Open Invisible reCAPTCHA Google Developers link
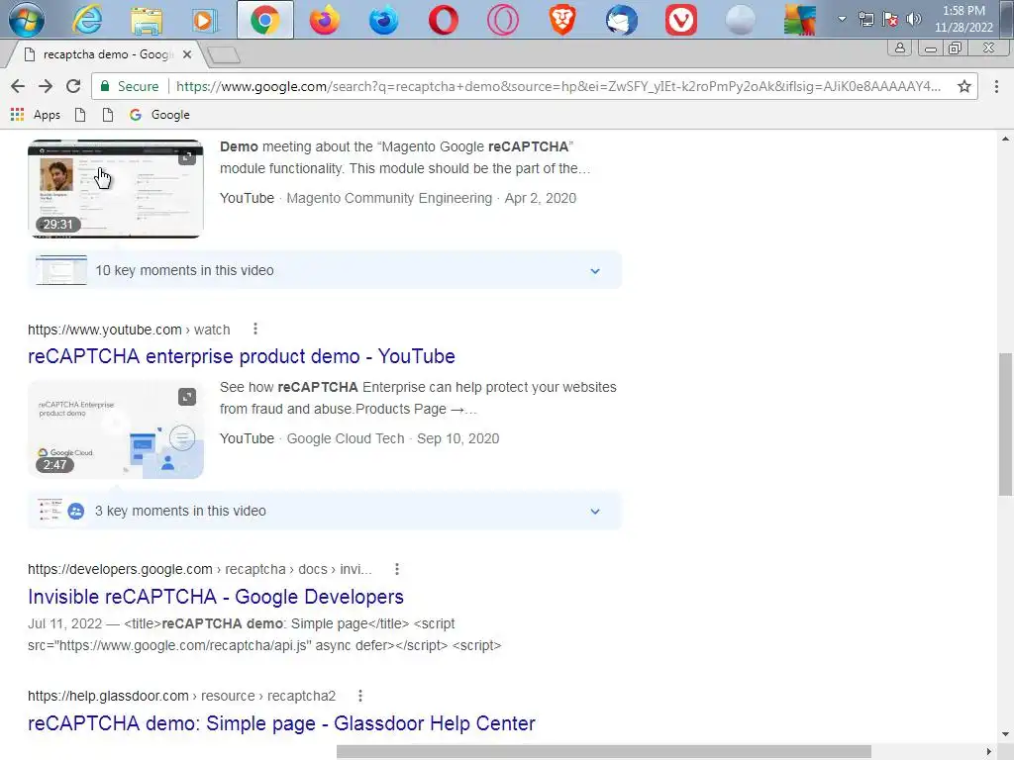Viewport: 1014px width, 760px height. [215, 597]
